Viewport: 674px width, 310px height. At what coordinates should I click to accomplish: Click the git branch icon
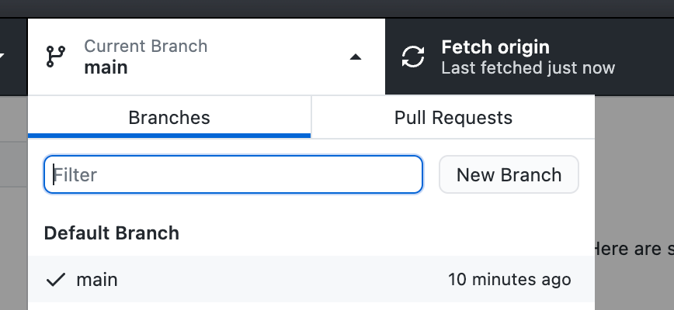click(56, 57)
